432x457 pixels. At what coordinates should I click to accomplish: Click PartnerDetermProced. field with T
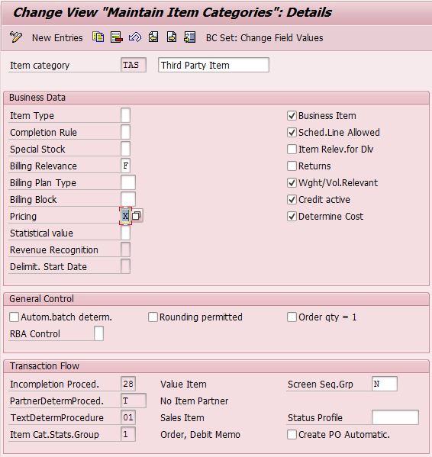[x=134, y=401]
